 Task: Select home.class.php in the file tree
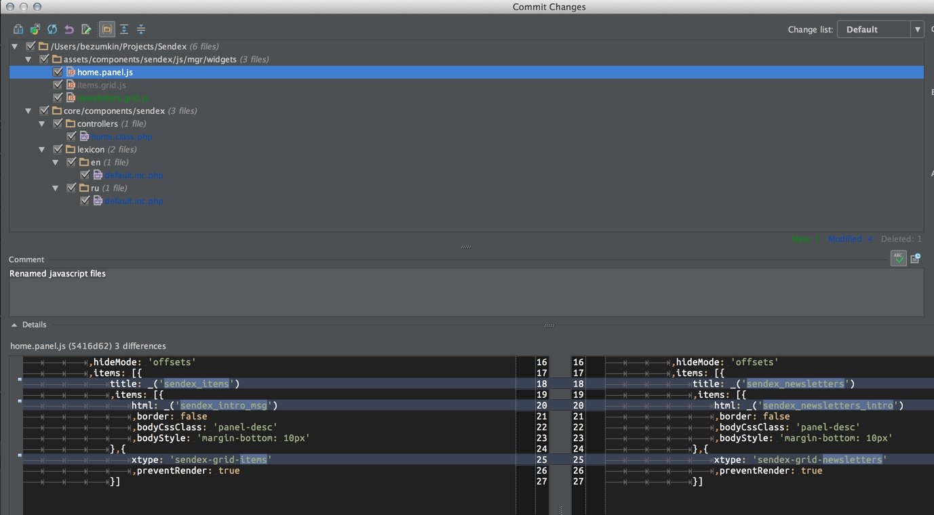point(121,136)
